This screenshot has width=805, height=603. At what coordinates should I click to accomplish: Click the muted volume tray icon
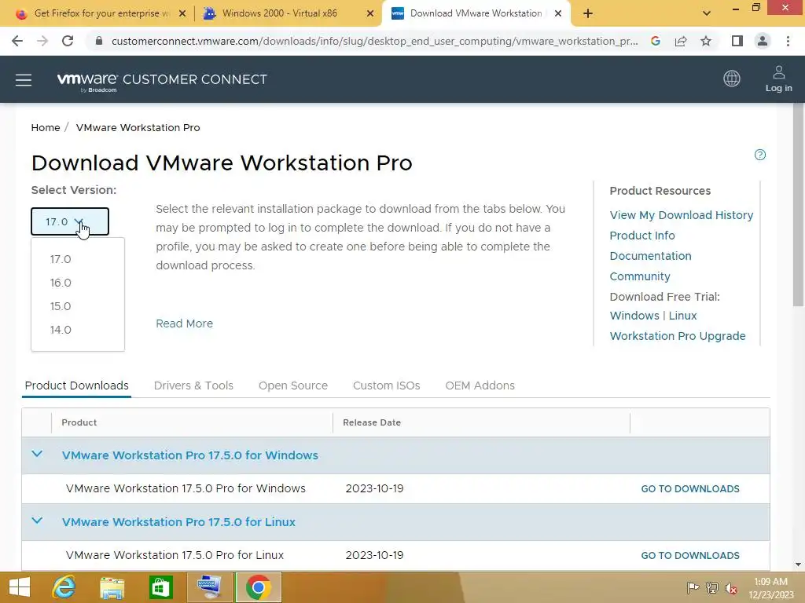point(731,587)
